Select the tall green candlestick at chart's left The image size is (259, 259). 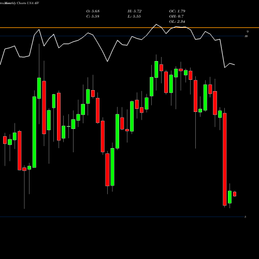[34, 132]
